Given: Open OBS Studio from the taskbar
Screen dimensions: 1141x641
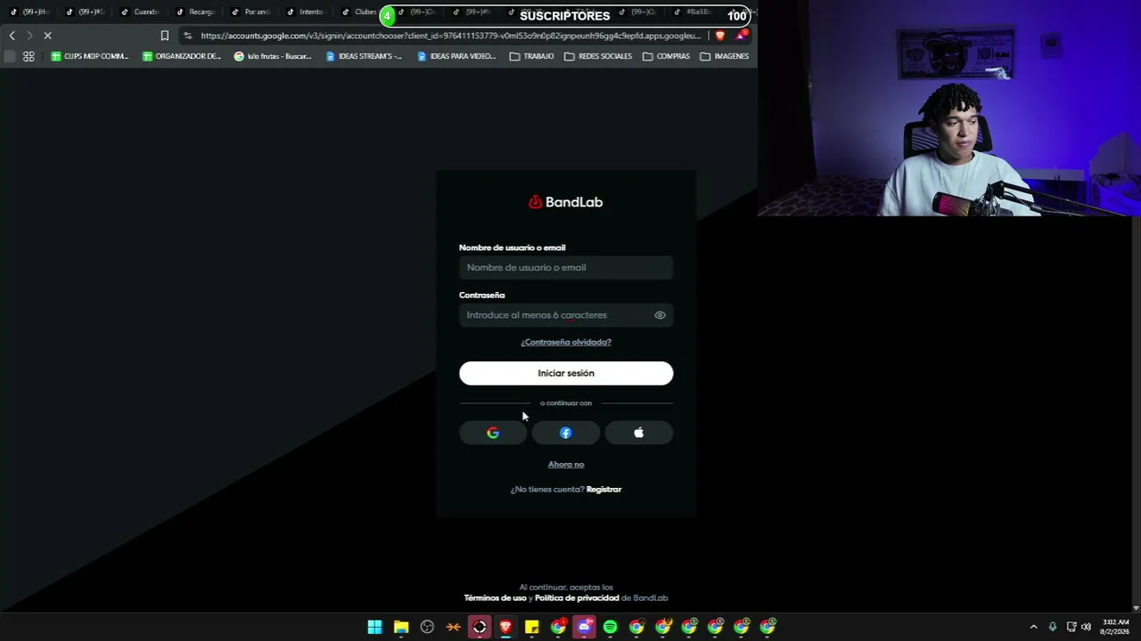Looking at the screenshot, I should pyautogui.click(x=427, y=627).
